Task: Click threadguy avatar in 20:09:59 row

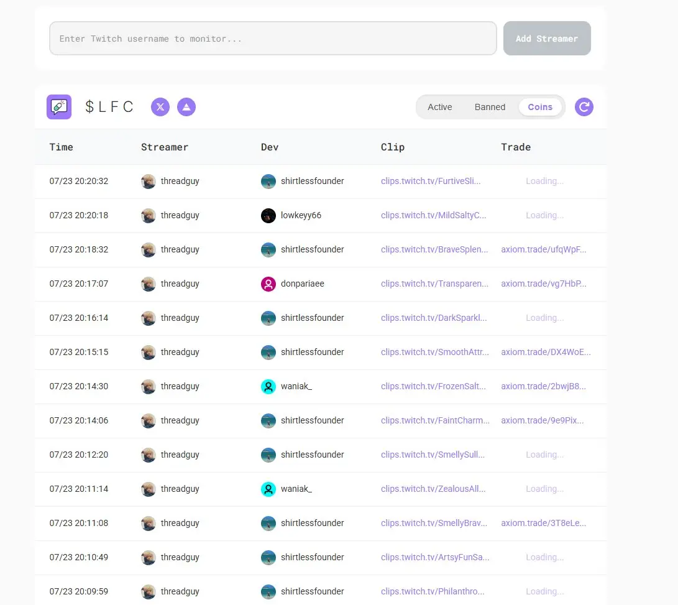Action: [x=149, y=591]
